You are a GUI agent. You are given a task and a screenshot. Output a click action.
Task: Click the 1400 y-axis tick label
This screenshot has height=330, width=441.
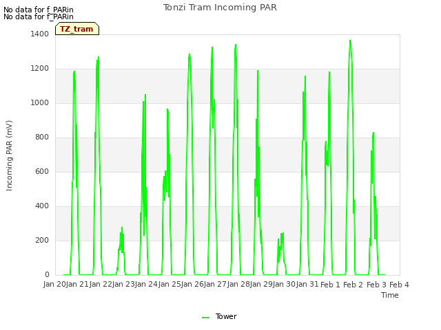point(40,34)
